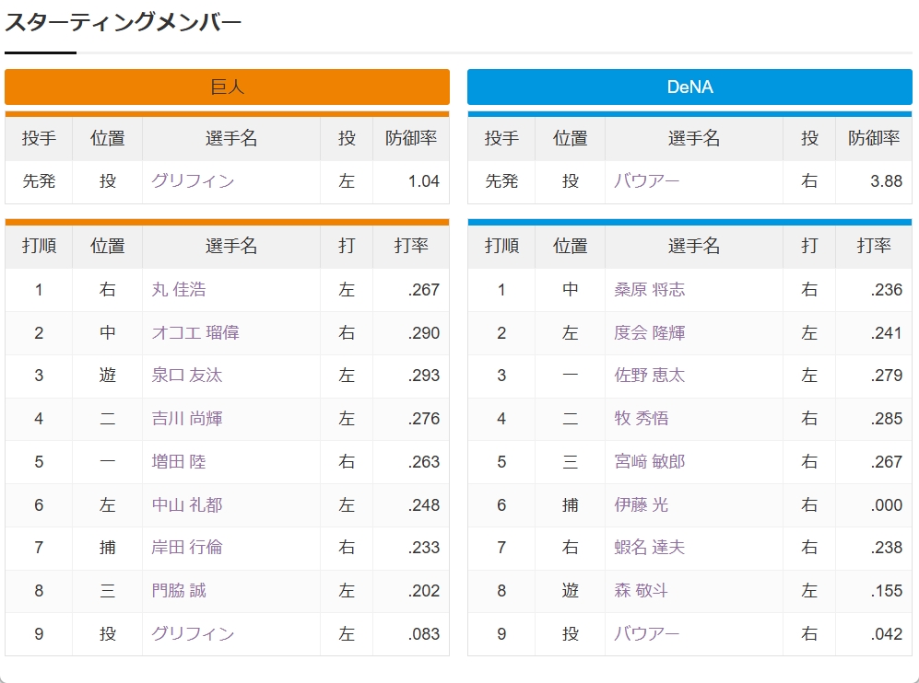This screenshot has width=919, height=683.
Task: Open player page for 中山 礼都
Action: coord(187,505)
